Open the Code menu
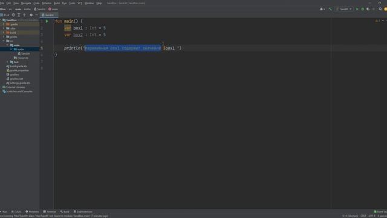Image resolution: width=387 pixels, height=218 pixels. tap(36, 3)
